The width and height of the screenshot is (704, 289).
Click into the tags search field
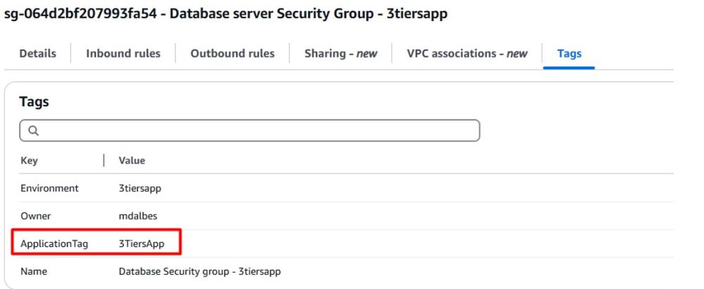(254, 131)
